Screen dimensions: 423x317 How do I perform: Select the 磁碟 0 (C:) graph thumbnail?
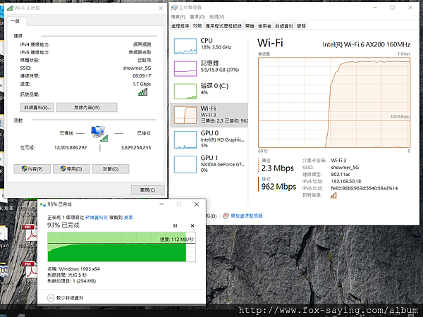(x=185, y=91)
